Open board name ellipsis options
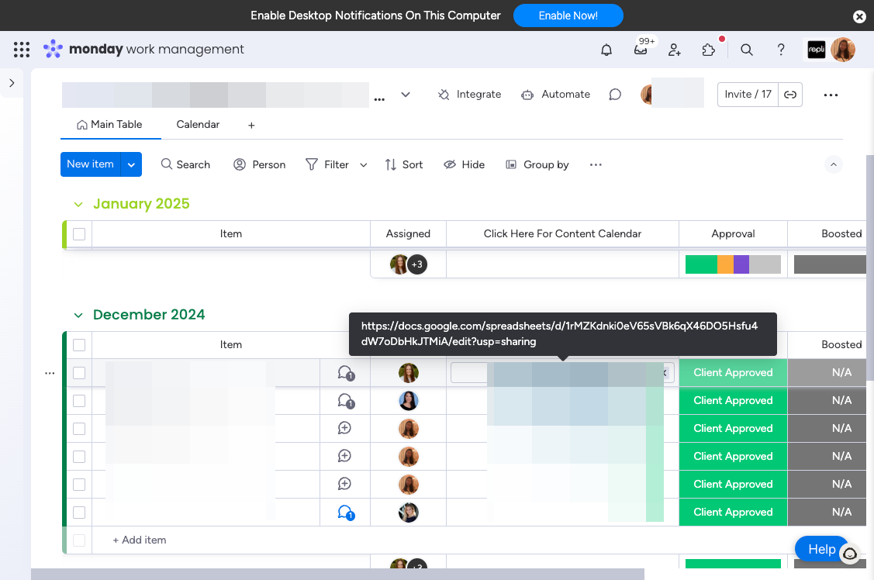This screenshot has height=580, width=874. click(x=379, y=99)
